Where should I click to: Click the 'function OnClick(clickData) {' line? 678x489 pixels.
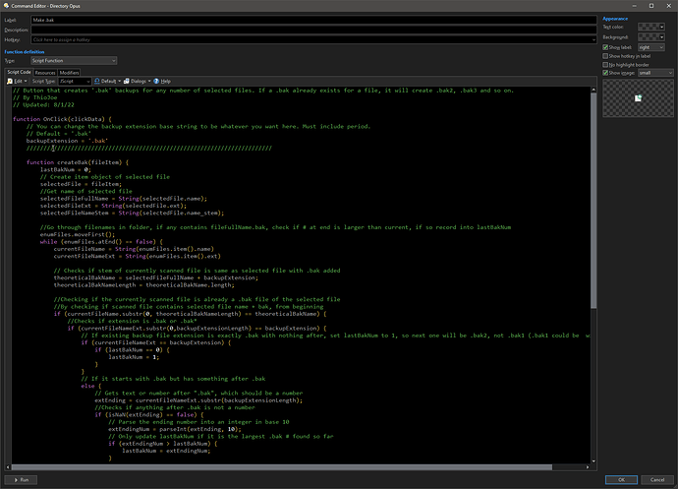click(62, 119)
